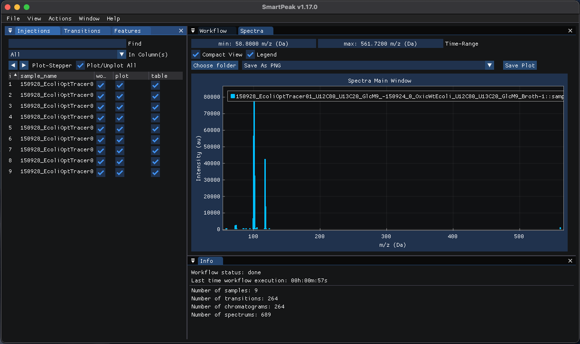
Task: Step plot forward with right arrow
Action: pyautogui.click(x=24, y=65)
